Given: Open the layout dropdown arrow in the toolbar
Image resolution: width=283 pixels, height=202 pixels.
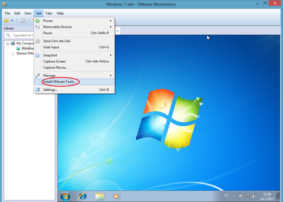Looking at the screenshot, I should (12, 20).
